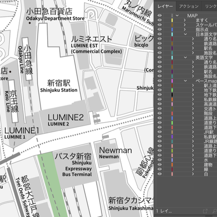
Task: Toggle visibility of the 白 layer
Action: [159, 174]
